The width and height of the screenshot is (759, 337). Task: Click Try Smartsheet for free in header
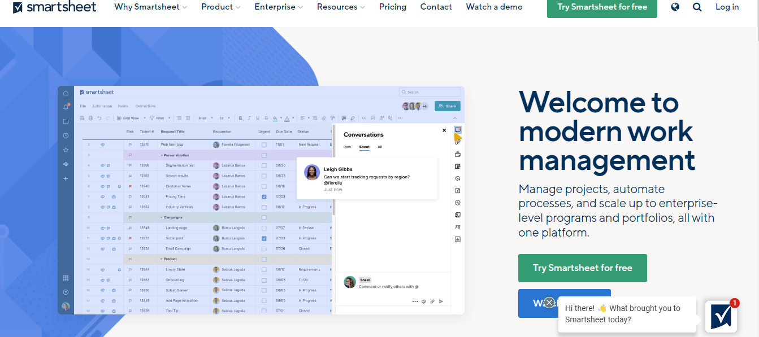602,7
